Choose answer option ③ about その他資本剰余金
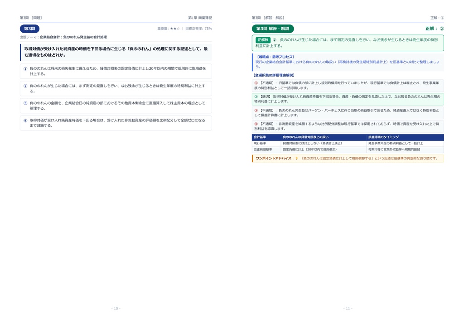The height and width of the screenshot is (328, 464). tap(116, 106)
